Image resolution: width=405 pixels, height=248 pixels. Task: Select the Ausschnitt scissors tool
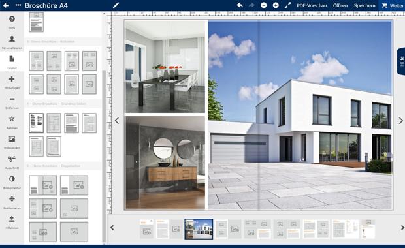(12, 162)
